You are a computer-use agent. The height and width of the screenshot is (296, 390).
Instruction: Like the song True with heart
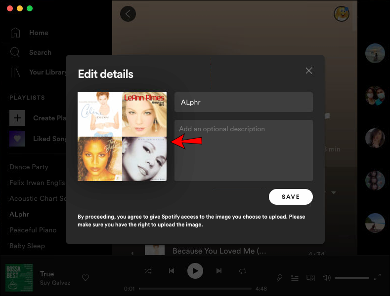click(x=86, y=278)
